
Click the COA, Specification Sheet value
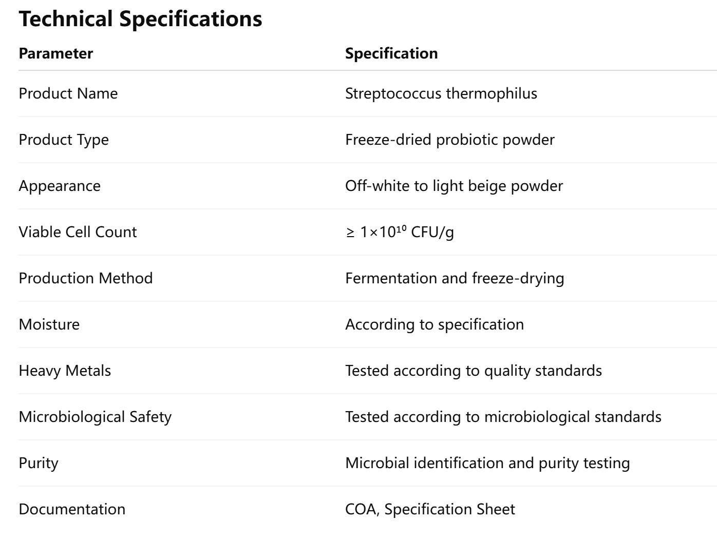pyautogui.click(x=430, y=509)
